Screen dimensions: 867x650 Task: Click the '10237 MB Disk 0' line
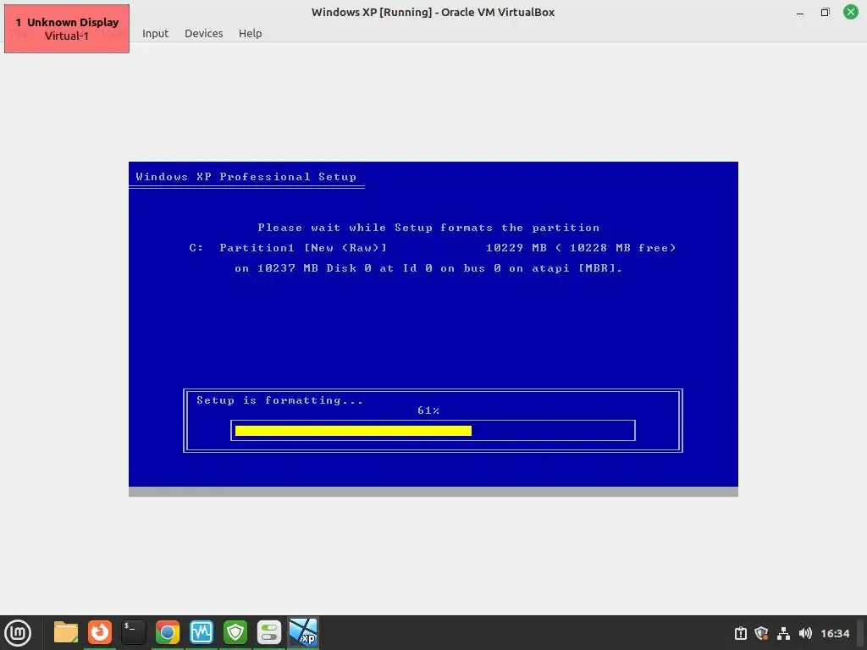click(428, 268)
